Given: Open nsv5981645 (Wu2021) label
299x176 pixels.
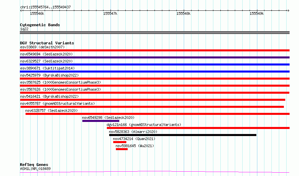Looking at the screenshot, I should click(135, 146).
